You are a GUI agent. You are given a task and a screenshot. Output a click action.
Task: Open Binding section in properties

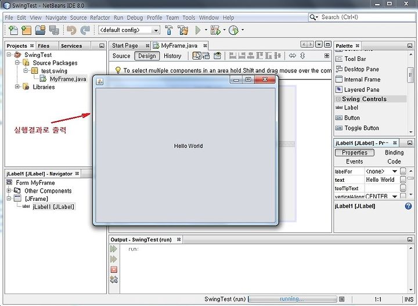click(x=394, y=153)
